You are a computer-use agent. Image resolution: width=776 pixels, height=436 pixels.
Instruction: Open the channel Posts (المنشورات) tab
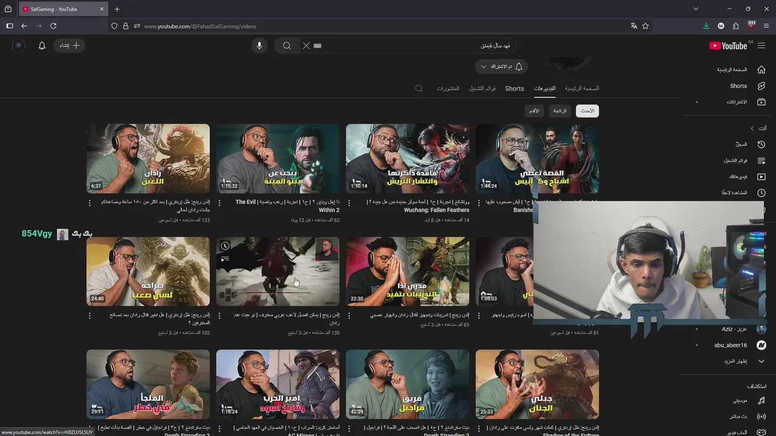[448, 88]
